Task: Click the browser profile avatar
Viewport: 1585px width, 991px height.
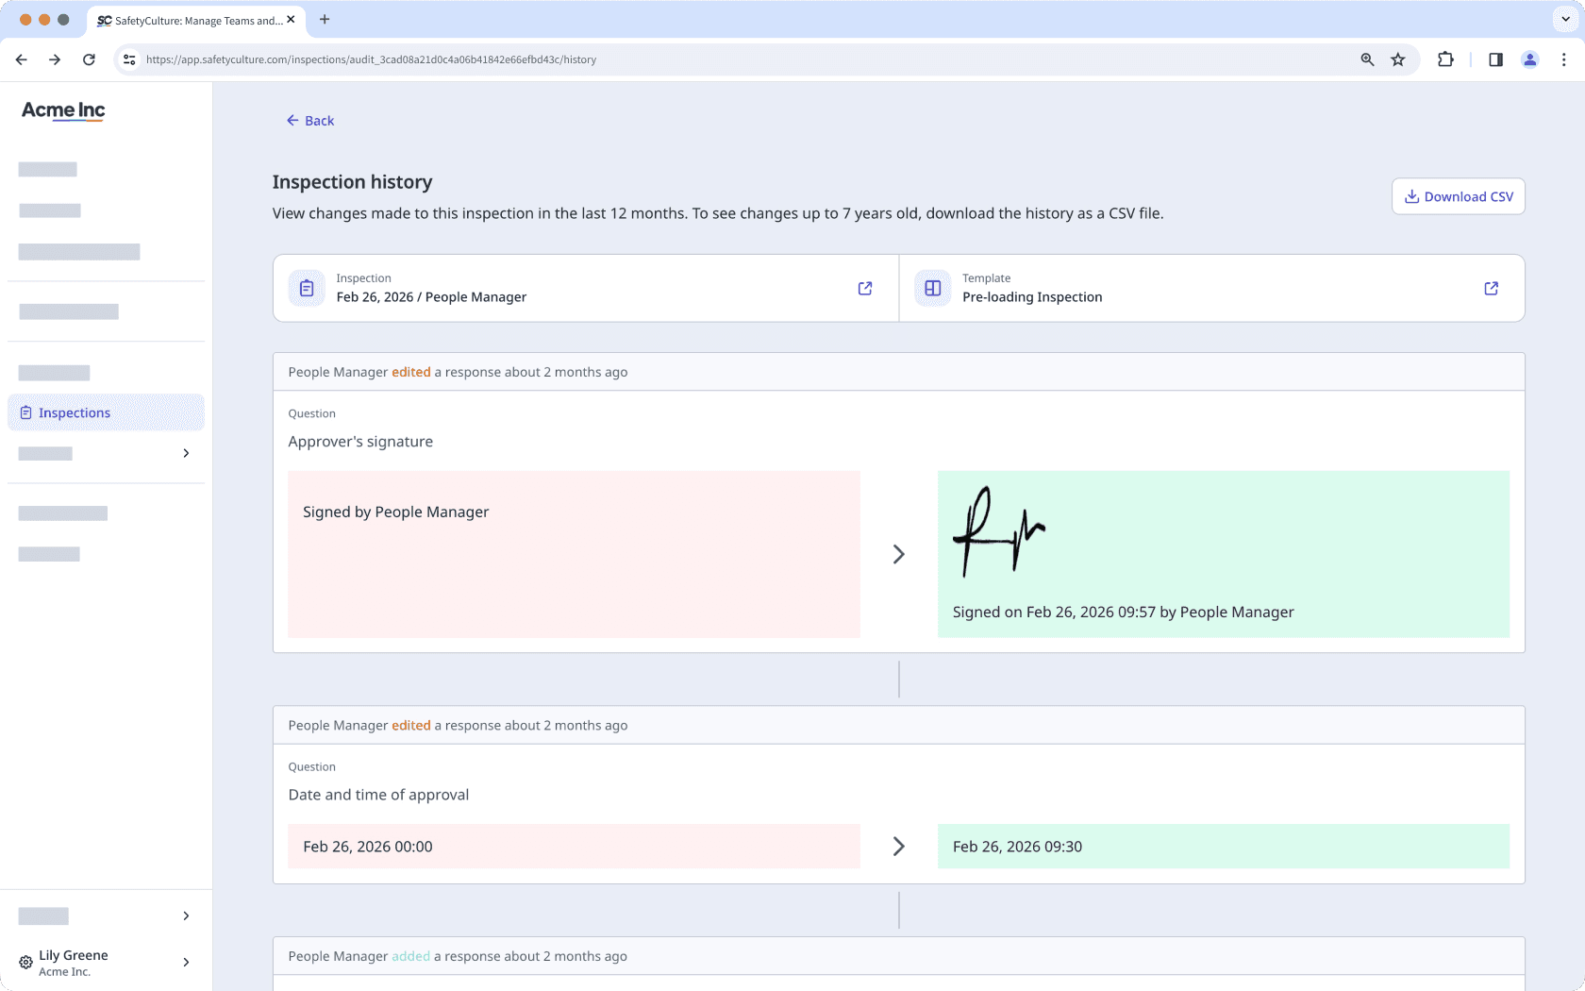Action: click(1530, 59)
